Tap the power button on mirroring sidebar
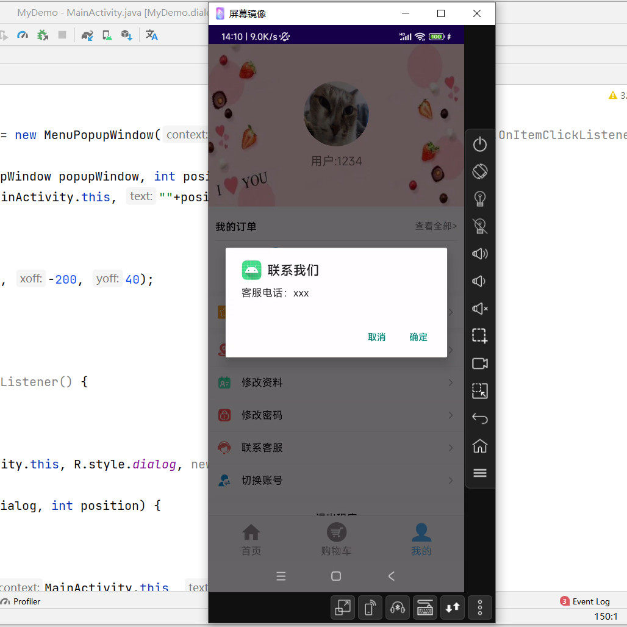This screenshot has width=627, height=627. pyautogui.click(x=479, y=144)
